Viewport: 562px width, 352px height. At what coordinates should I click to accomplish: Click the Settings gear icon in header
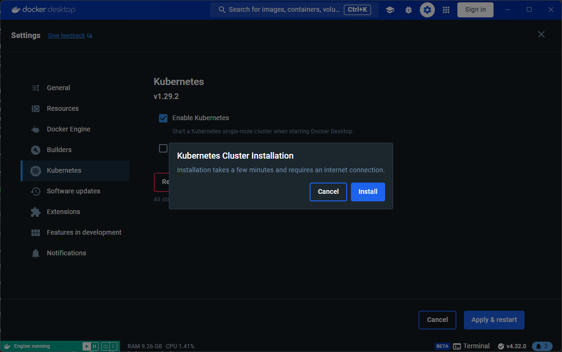pos(427,10)
